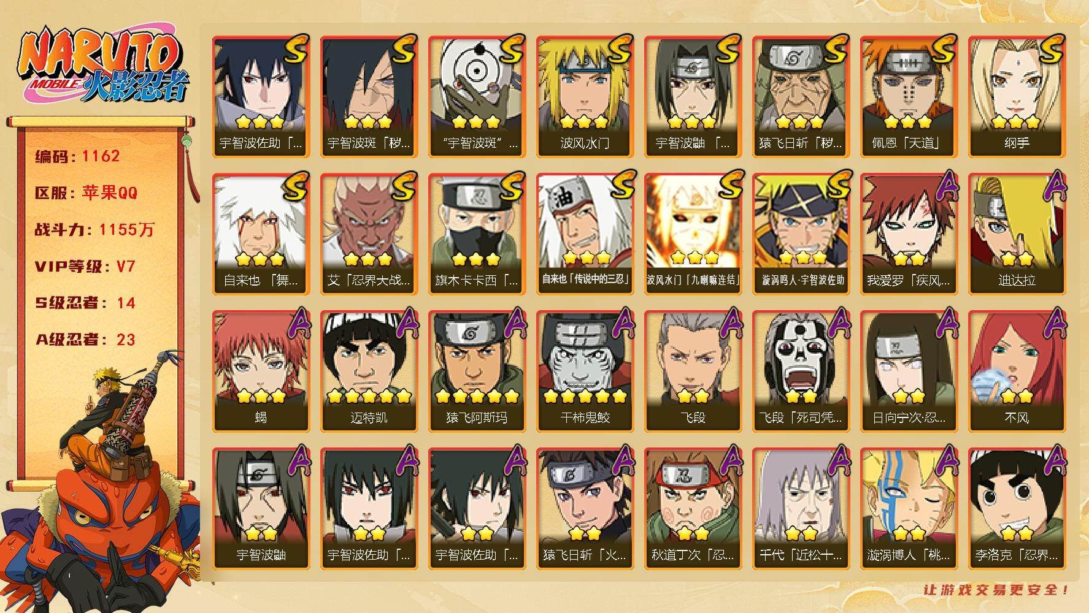Screen dimensions: 1089x613
Task: Click the 编码: 1162 account code text
Action: (77, 156)
